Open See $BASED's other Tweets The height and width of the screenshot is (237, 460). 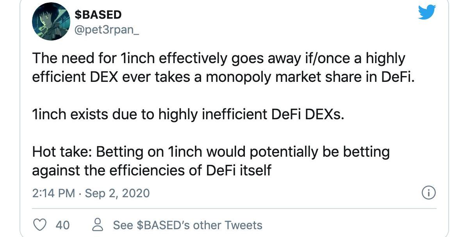[x=187, y=225]
